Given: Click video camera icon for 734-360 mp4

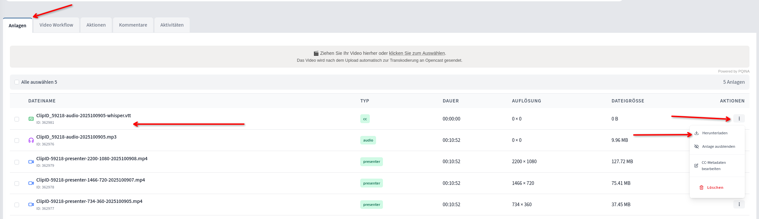Looking at the screenshot, I should click(x=31, y=205).
